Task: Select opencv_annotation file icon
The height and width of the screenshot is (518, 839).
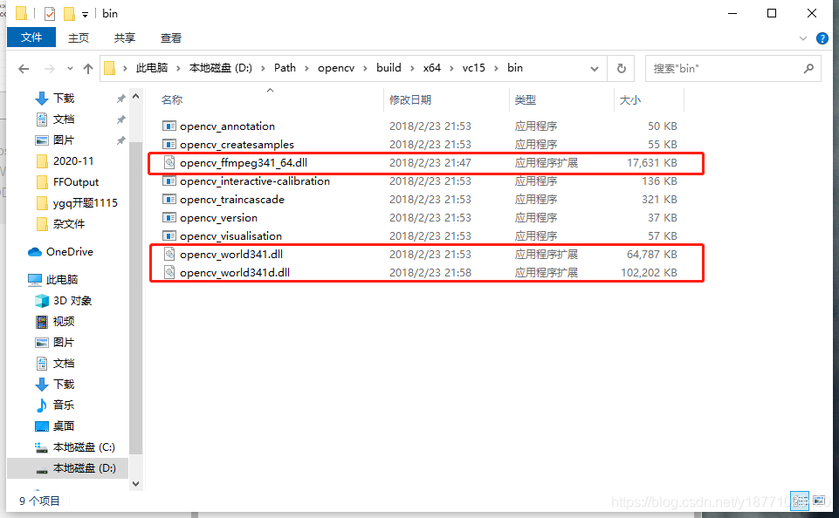Action: click(169, 126)
